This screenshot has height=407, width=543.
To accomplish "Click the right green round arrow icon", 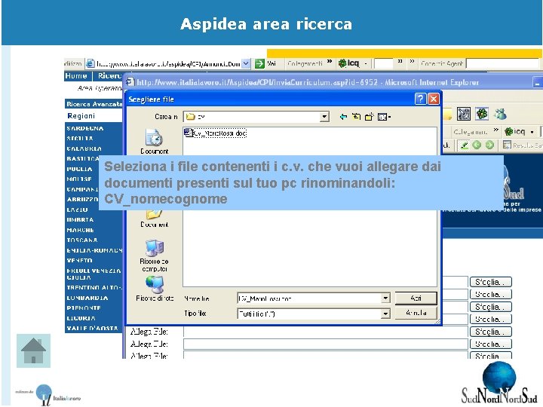I will 489,145.
